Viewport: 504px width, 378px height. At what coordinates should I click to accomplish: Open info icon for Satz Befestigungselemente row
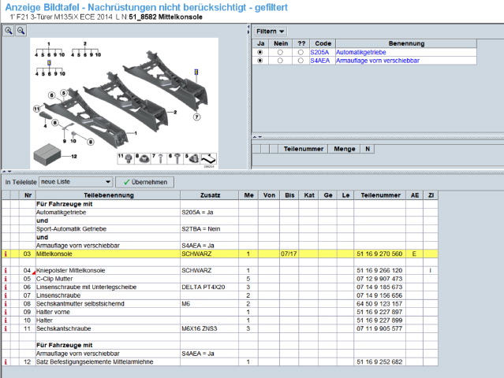6,362
